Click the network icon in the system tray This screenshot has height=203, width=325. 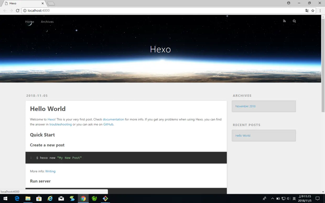coord(283,199)
